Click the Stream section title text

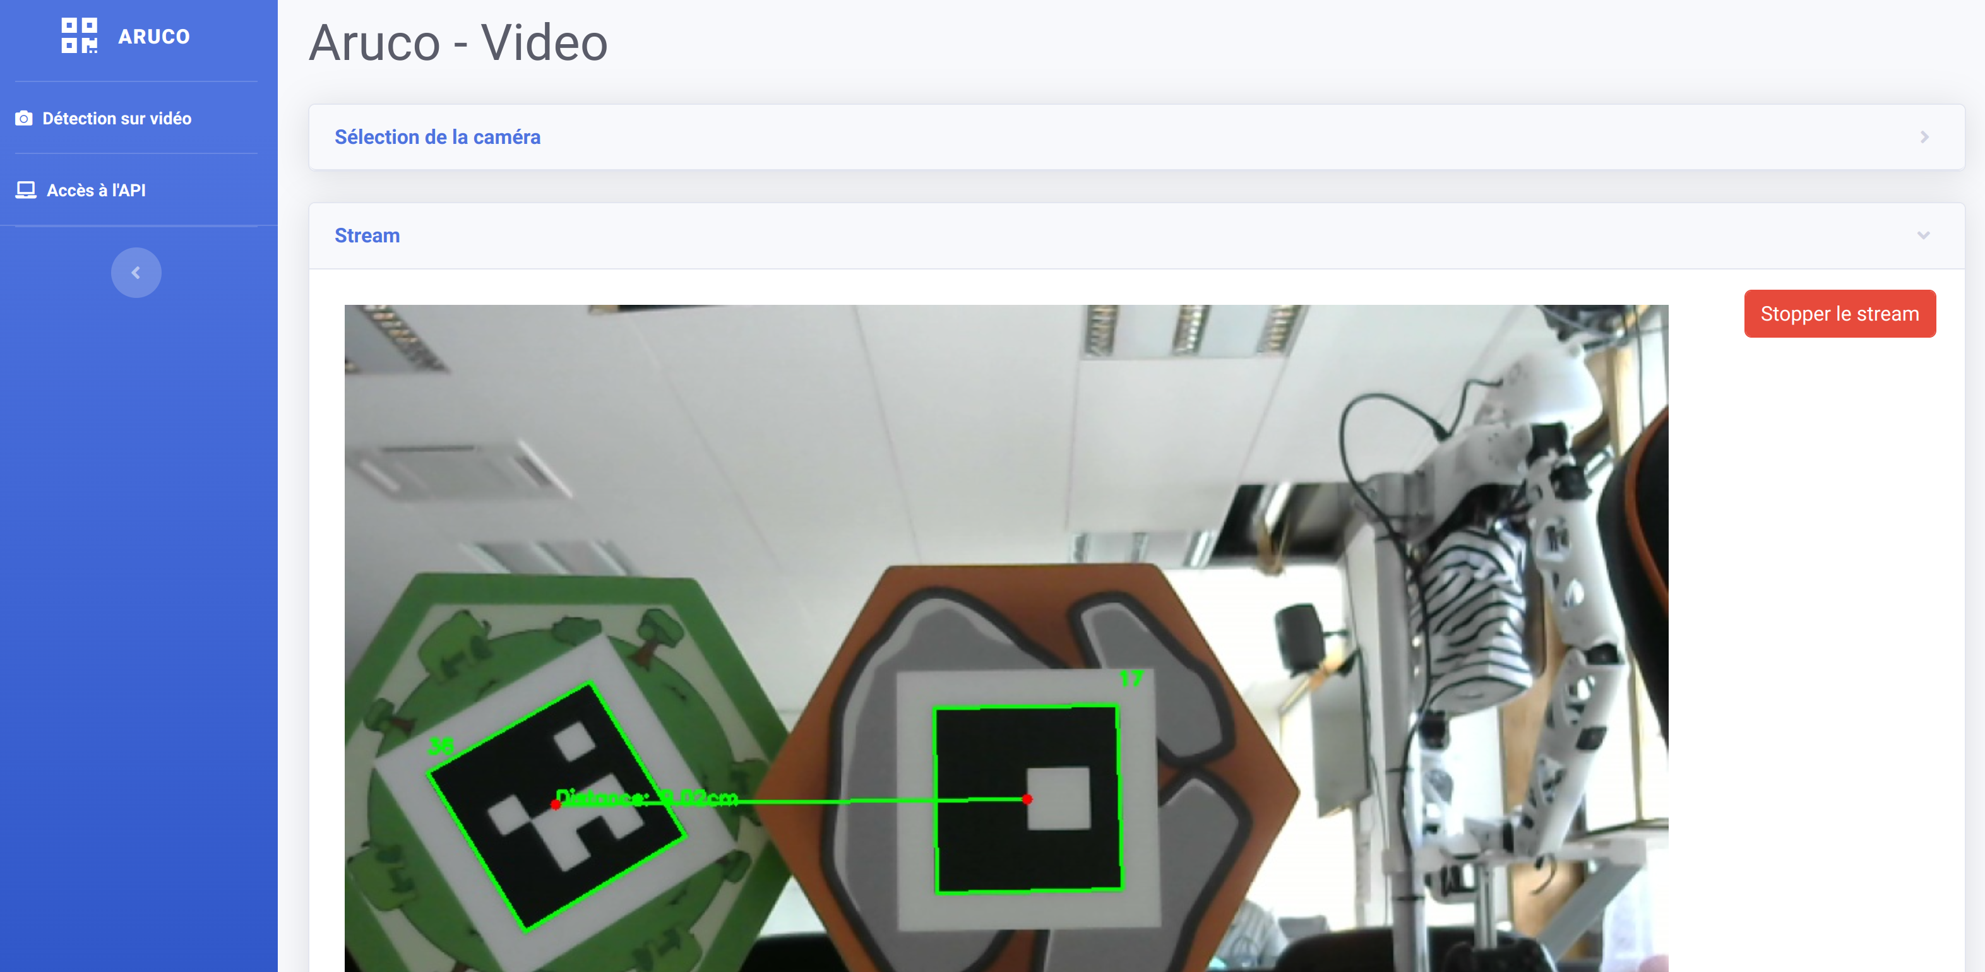tap(367, 235)
